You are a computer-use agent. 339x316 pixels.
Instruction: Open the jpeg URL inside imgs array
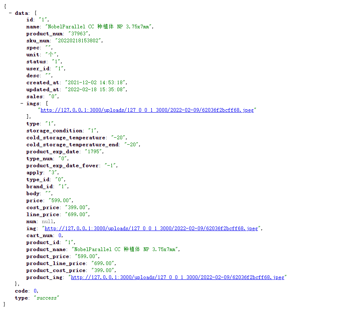tap(147, 110)
